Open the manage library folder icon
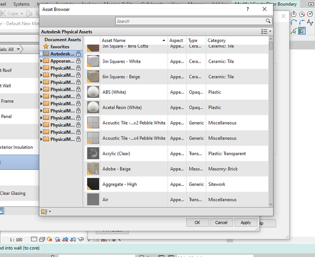This screenshot has height=257, width=315. (44, 212)
